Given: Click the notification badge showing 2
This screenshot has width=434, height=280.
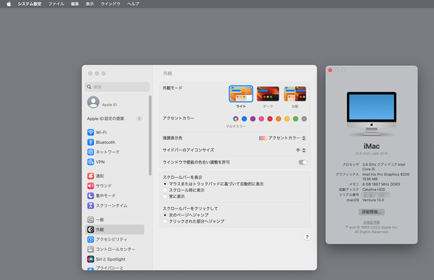Looking at the screenshot, I should pos(139,119).
